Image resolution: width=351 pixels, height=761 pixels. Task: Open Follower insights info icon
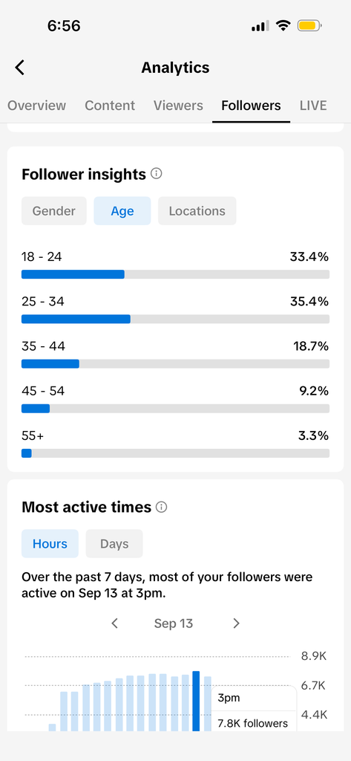[156, 173]
